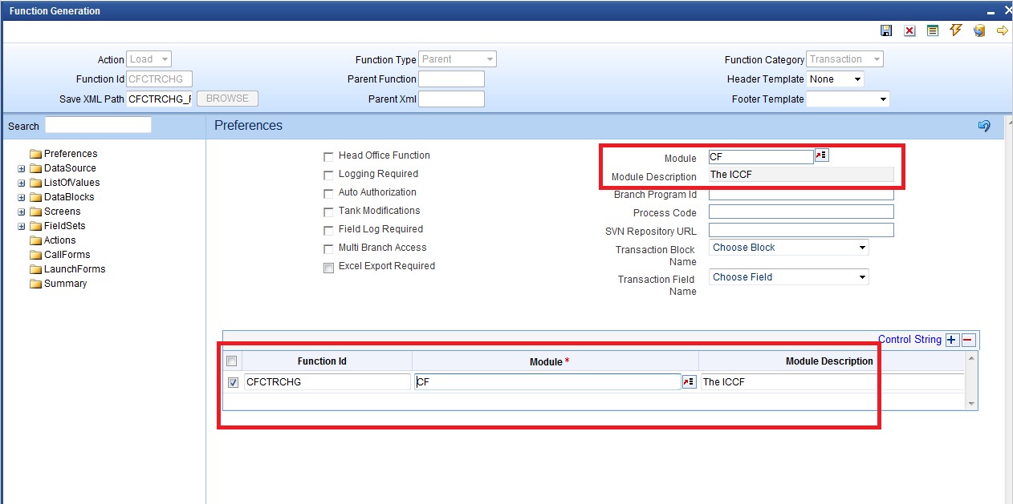Screen dimensions: 1013x504
Task: Click the blue refresh icon in Preferences header
Action: point(984,126)
